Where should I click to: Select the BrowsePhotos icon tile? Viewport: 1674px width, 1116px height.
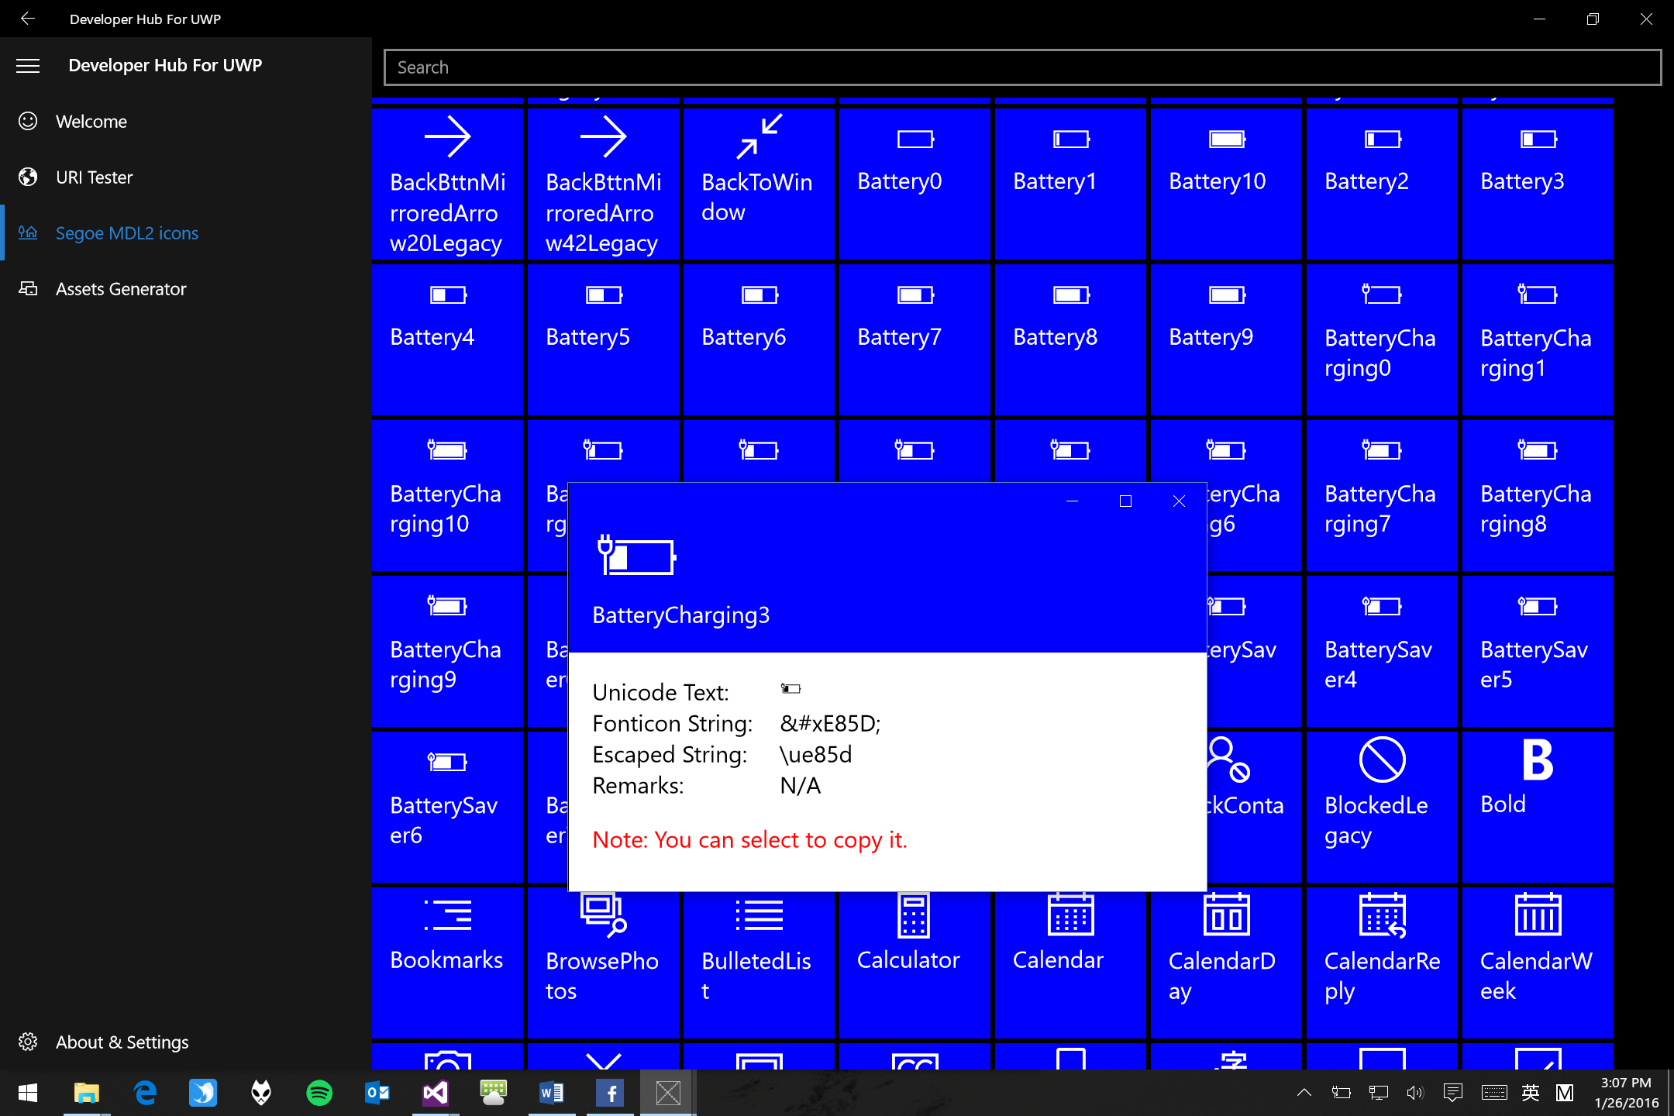click(603, 966)
